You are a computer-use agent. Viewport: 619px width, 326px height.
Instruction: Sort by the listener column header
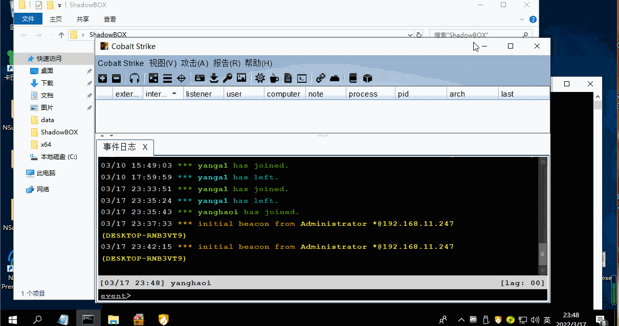pyautogui.click(x=204, y=94)
